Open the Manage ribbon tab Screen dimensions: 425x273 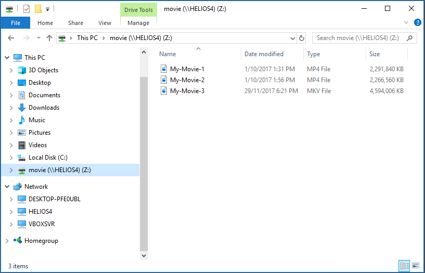(138, 23)
